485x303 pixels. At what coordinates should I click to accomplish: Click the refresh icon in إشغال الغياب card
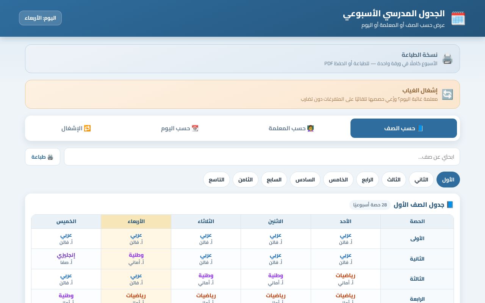coord(447,94)
